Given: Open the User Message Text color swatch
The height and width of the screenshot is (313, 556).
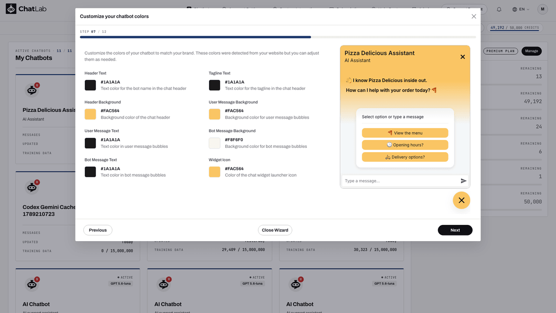Looking at the screenshot, I should 90,143.
